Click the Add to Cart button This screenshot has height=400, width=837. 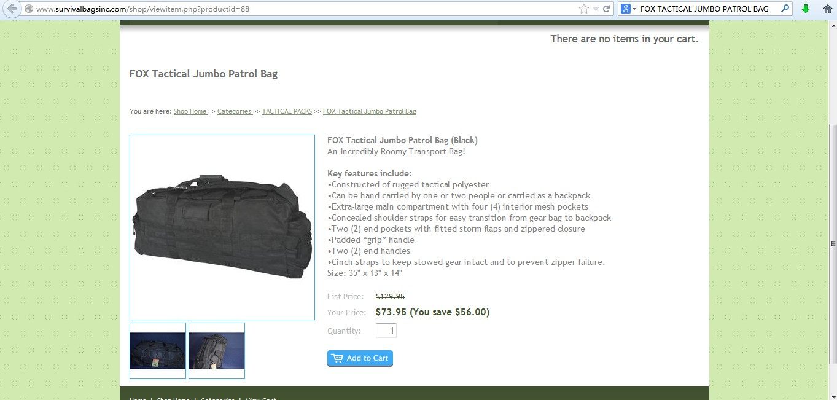(360, 358)
